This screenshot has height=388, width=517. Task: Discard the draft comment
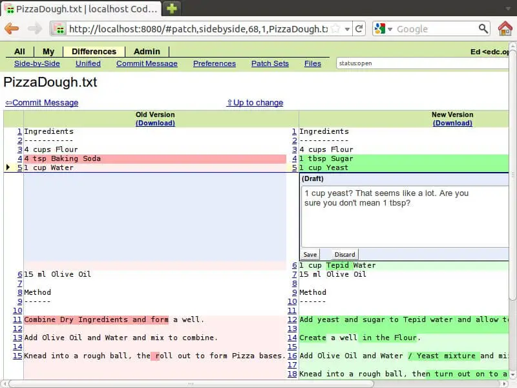pyautogui.click(x=344, y=254)
